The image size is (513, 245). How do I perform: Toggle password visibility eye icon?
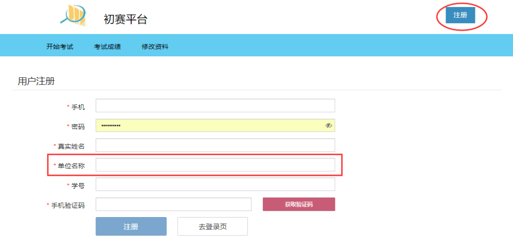[x=329, y=126]
